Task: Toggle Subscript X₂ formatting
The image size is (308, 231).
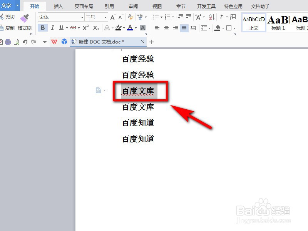Action: point(96,28)
